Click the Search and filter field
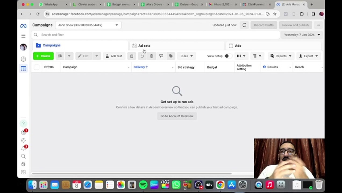342x193 pixels. (155, 35)
